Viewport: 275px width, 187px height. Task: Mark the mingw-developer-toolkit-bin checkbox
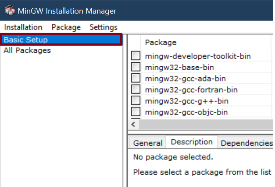[x=136, y=56]
